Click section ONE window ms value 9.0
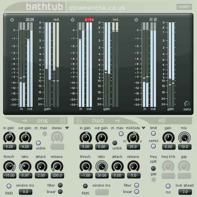This screenshot has width=197, height=197. coord(25,192)
